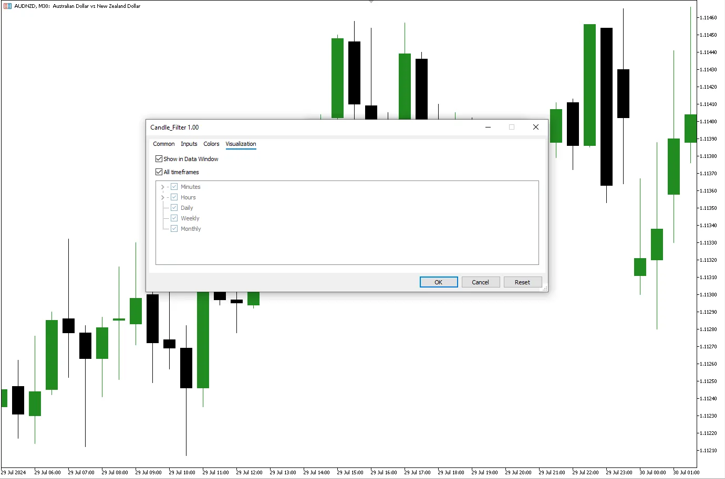Viewport: 725px width, 479px height.
Task: Close the Candle_Filter 1.00 dialog
Action: click(x=536, y=127)
